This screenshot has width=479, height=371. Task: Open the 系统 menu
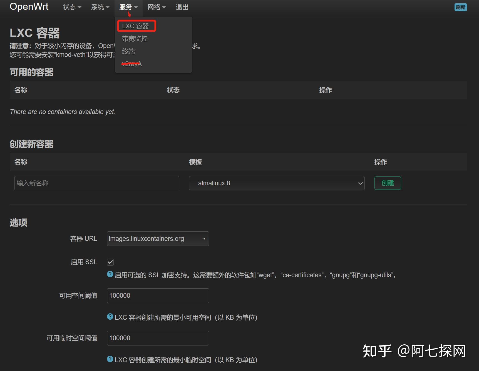(100, 7)
